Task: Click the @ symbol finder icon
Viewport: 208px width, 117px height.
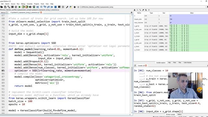Action: pos(16,7)
